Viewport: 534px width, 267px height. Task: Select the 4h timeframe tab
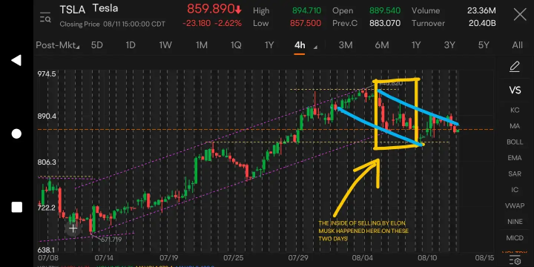coord(300,45)
